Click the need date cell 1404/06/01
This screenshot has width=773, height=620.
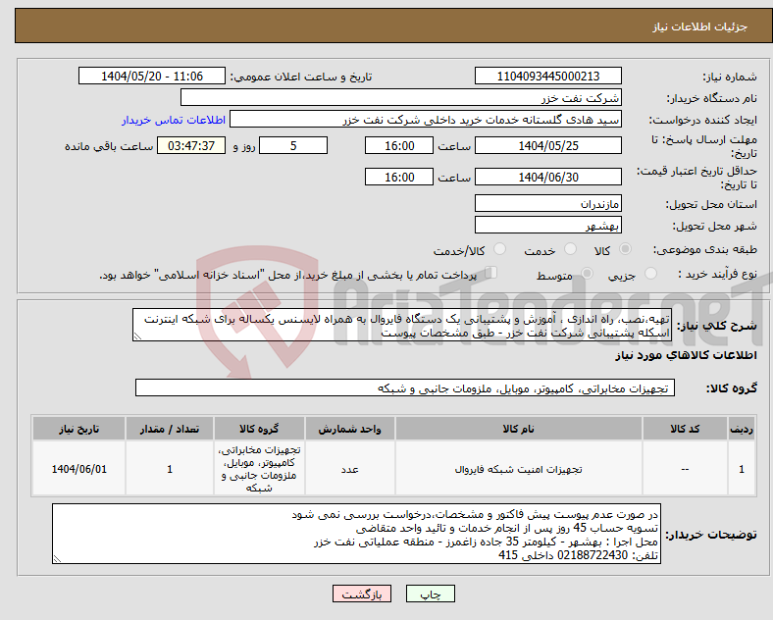point(78,469)
